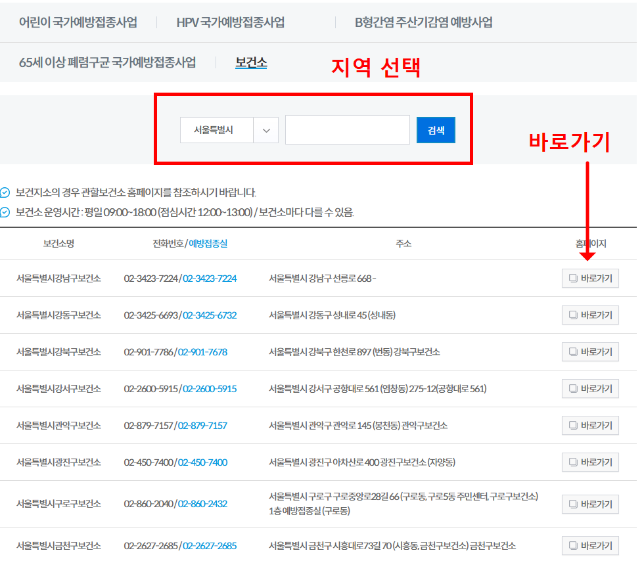Open 구로구보건소 homepage via 바로가기
The width and height of the screenshot is (644, 561).
point(590,504)
